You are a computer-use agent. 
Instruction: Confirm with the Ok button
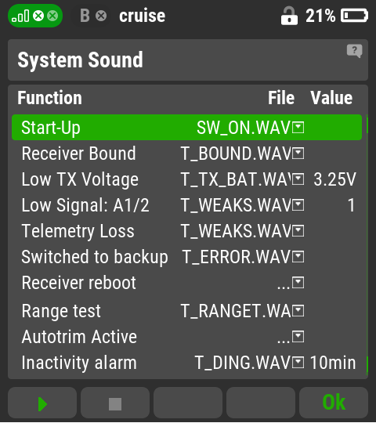point(334,403)
